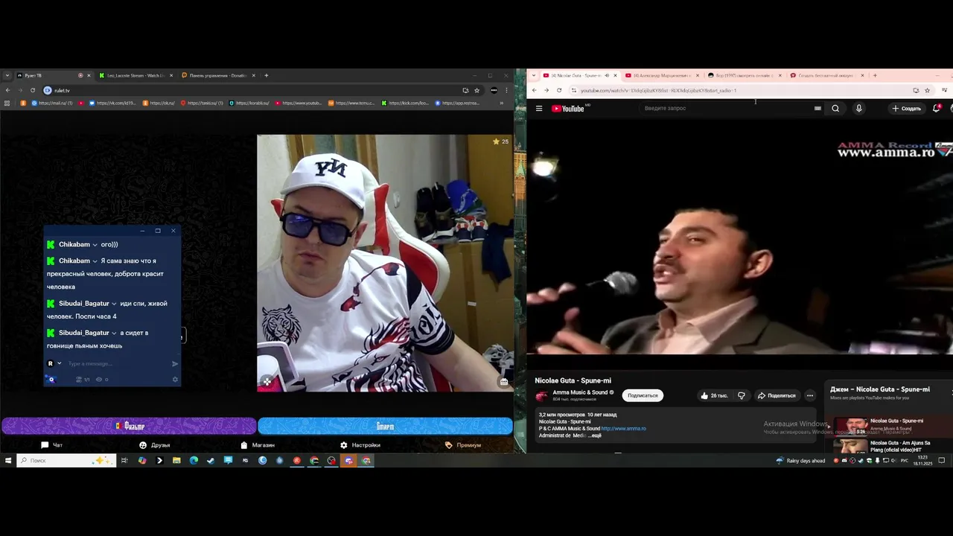Switch to the Александр Марцинкевич YouTube tab

click(662, 75)
